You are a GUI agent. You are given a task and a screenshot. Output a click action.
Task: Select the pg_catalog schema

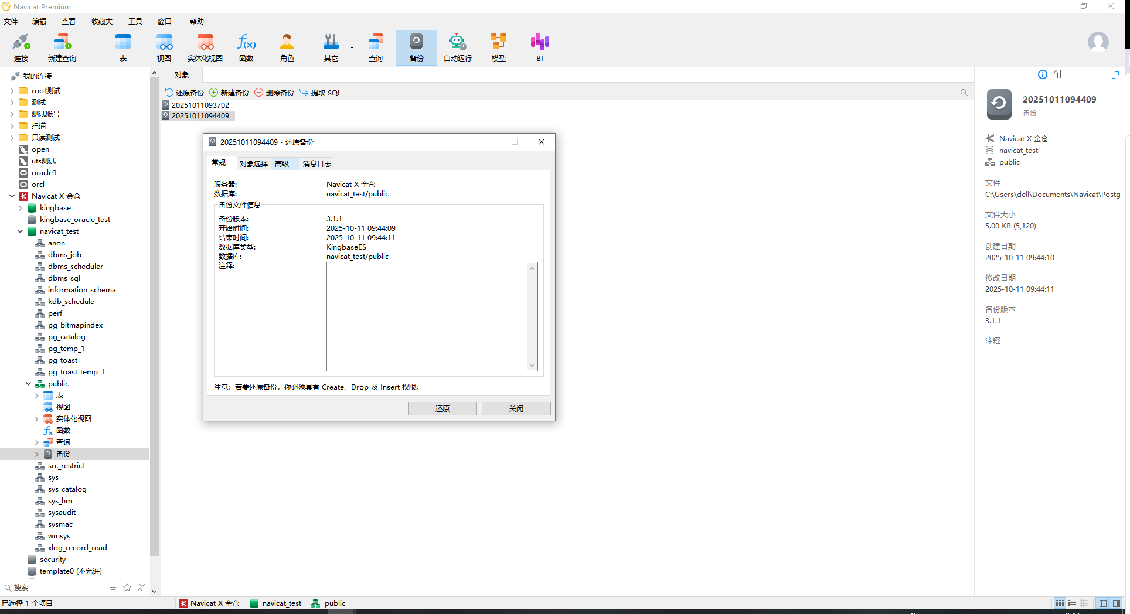(67, 337)
